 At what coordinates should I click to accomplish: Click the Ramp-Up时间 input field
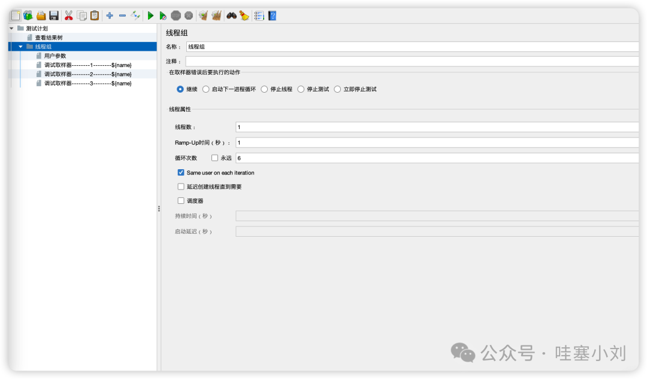pyautogui.click(x=437, y=142)
